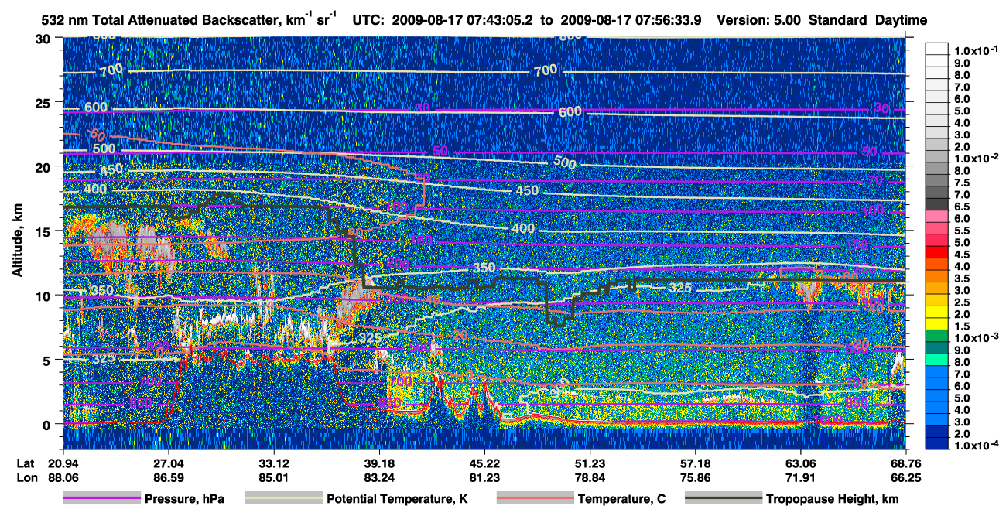The width and height of the screenshot is (1006, 516).
Task: Click the longitude value 78.84
Action: (x=590, y=477)
